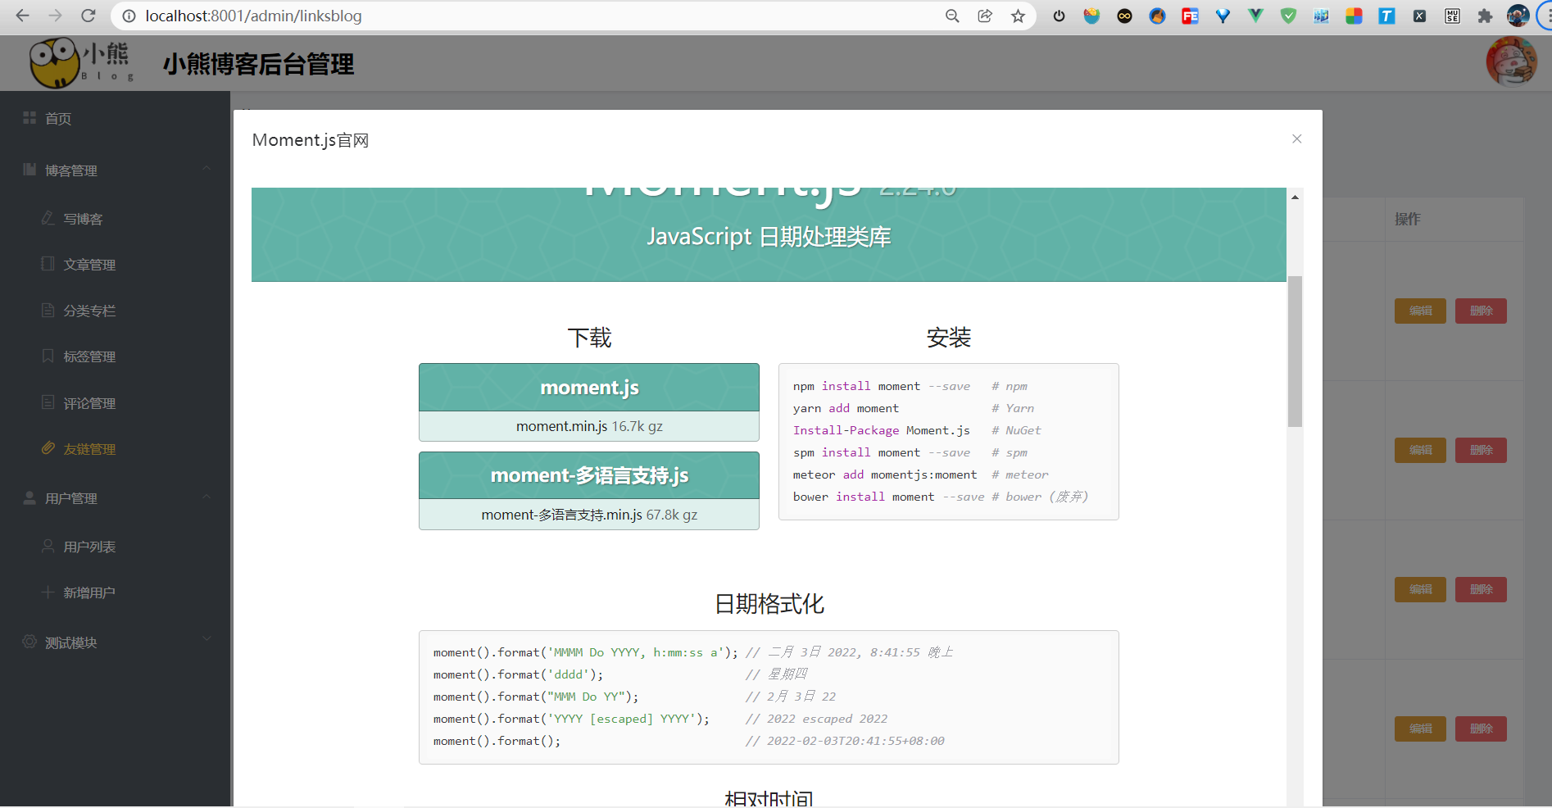Open the 首页 menu item

115,119
